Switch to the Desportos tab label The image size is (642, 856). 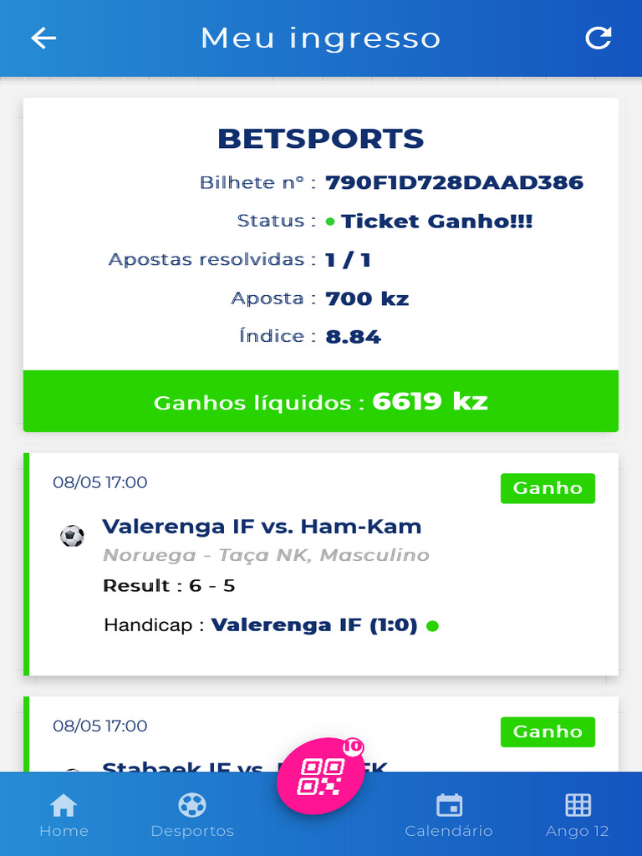pyautogui.click(x=192, y=831)
